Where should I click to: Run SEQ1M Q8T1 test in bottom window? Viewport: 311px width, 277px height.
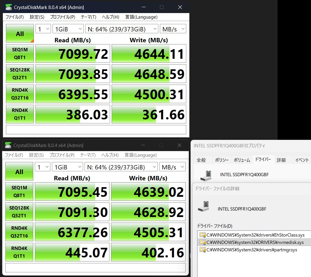[19, 192]
